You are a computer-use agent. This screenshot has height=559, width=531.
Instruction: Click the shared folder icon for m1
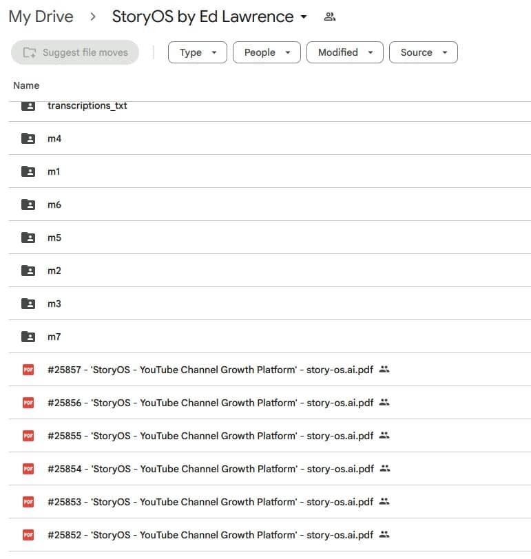[x=28, y=171]
